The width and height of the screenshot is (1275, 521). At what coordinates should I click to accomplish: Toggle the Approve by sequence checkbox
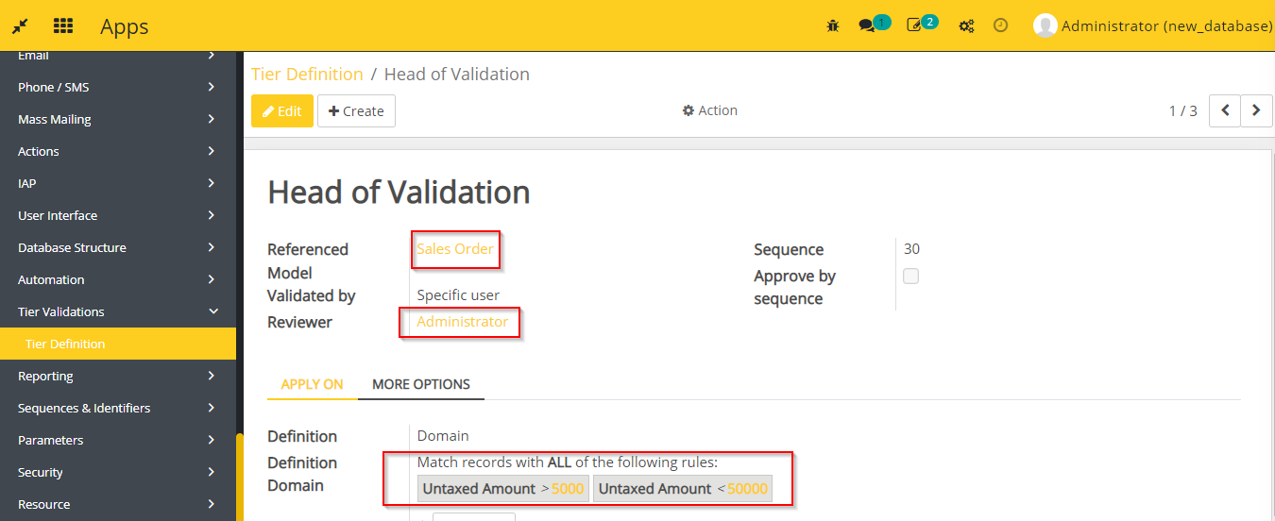(x=910, y=277)
